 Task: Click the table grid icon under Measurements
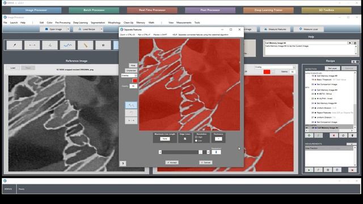pos(328,170)
